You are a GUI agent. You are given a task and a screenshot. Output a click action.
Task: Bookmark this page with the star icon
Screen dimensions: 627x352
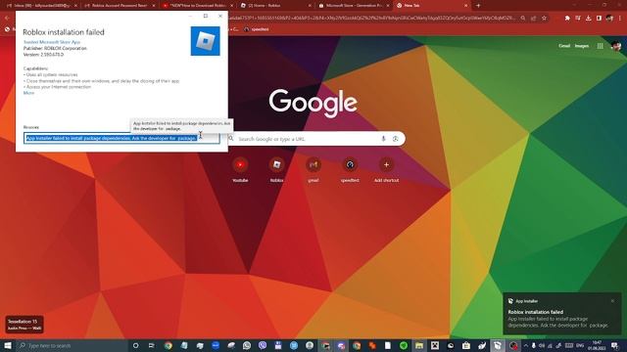[x=545, y=18]
